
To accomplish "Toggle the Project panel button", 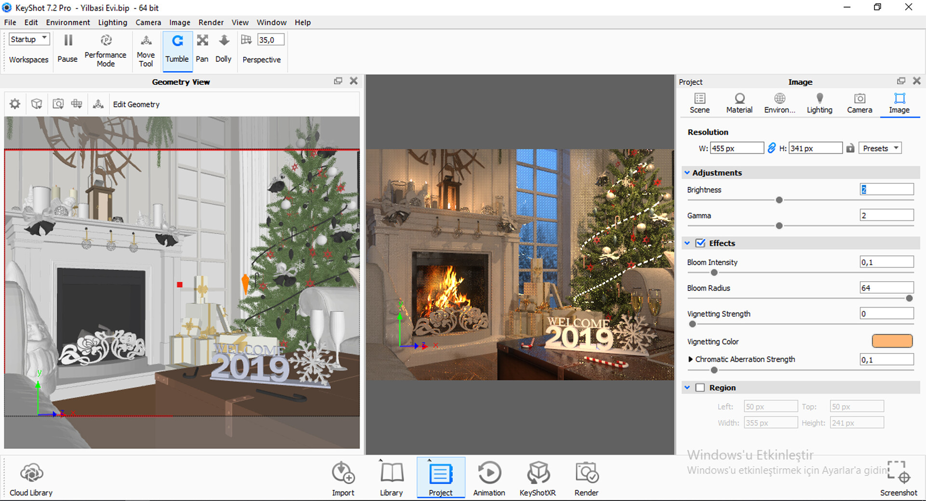I will 440,477.
